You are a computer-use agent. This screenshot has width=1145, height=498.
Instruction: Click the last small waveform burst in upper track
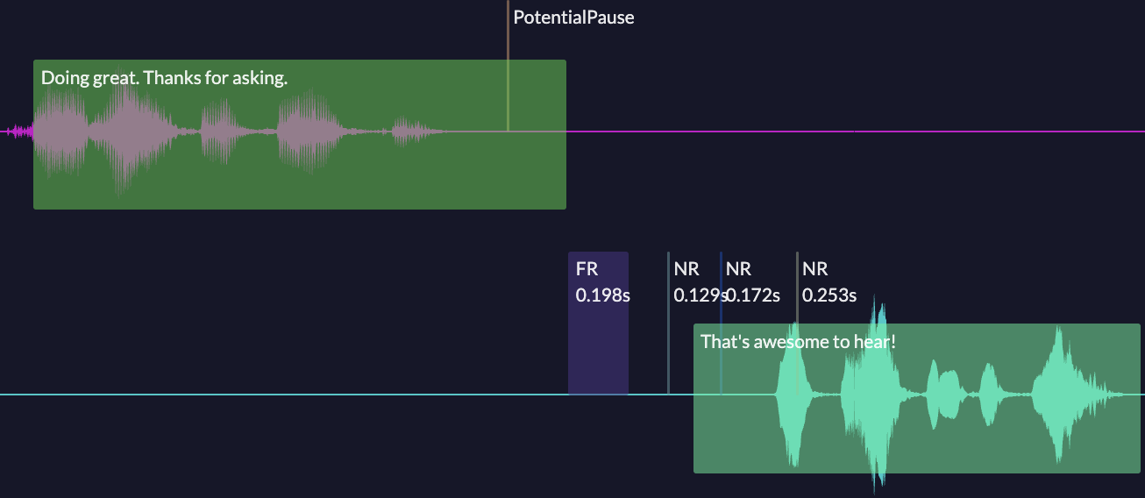tap(414, 132)
